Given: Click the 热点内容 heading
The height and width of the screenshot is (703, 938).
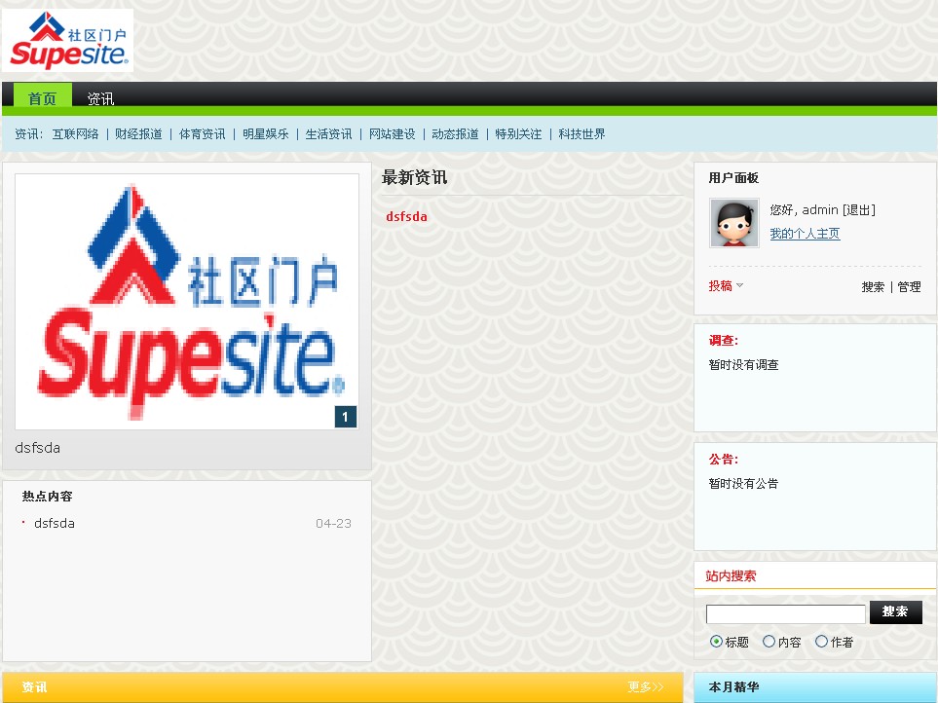Looking at the screenshot, I should 48,497.
